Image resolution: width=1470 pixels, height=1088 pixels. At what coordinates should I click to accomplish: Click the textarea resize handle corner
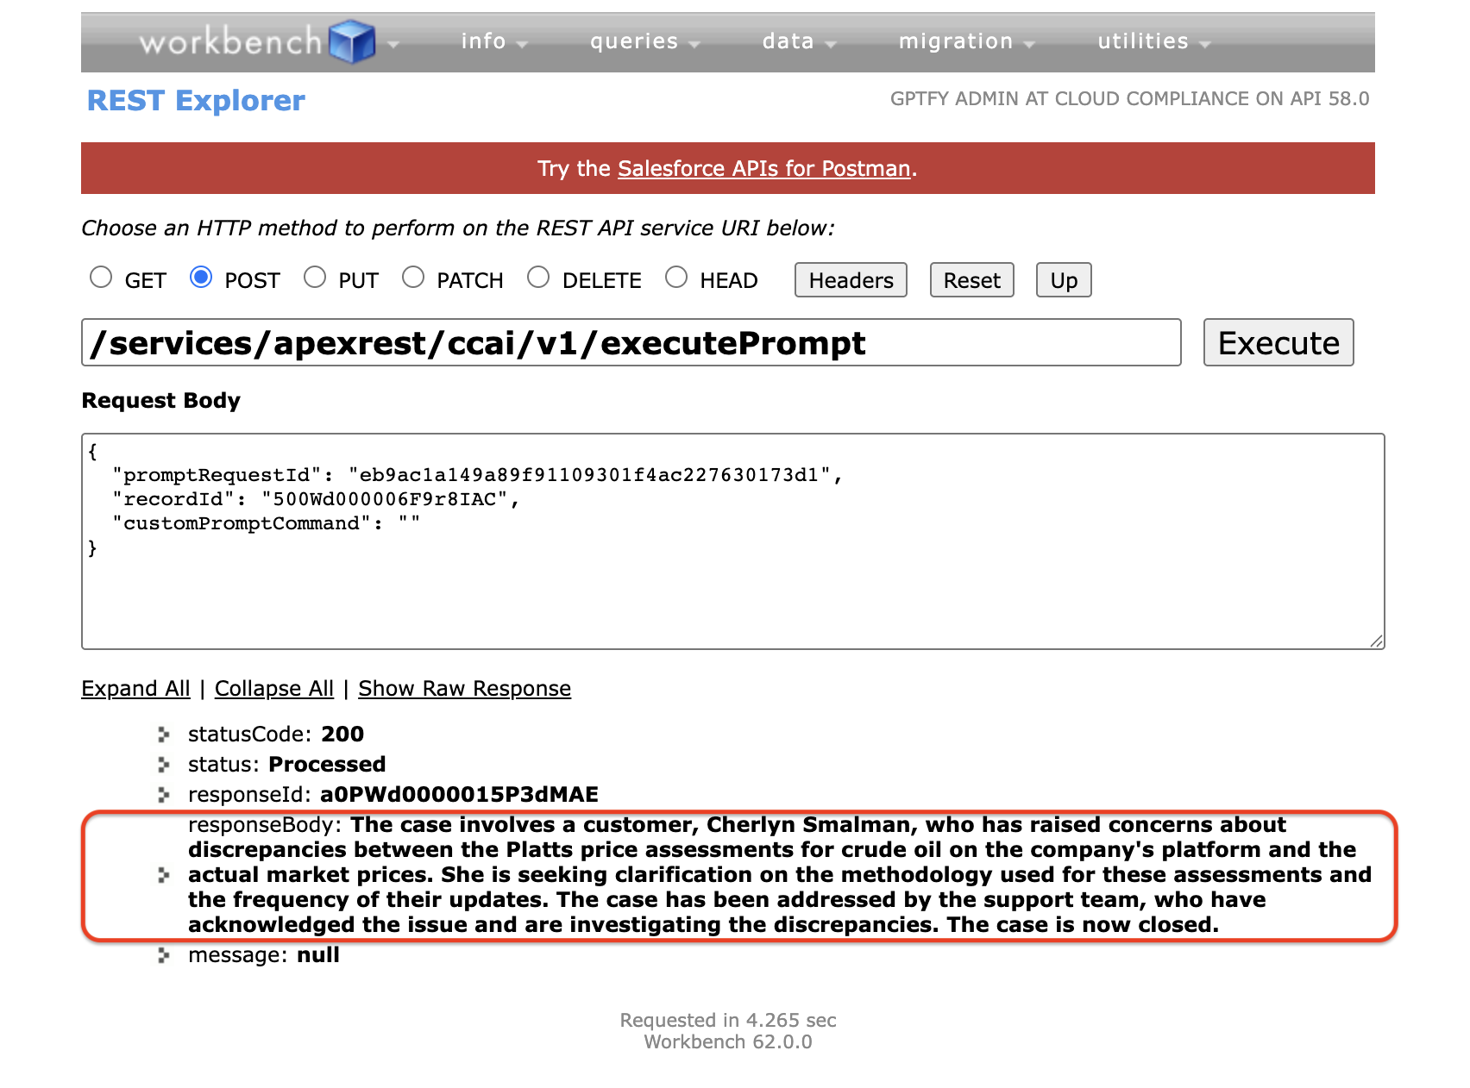point(1376,641)
